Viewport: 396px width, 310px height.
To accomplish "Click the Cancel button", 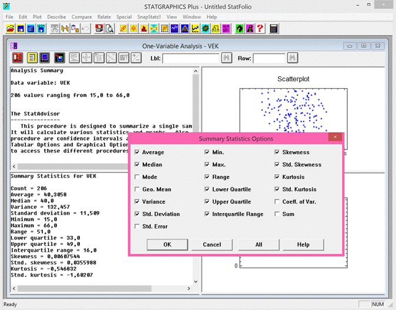I will [212, 245].
